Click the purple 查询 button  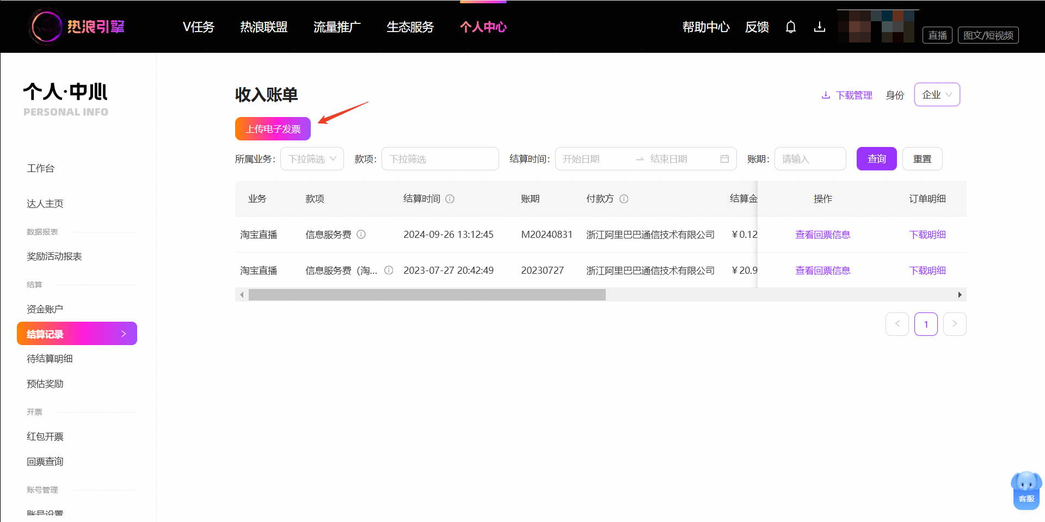(x=877, y=159)
